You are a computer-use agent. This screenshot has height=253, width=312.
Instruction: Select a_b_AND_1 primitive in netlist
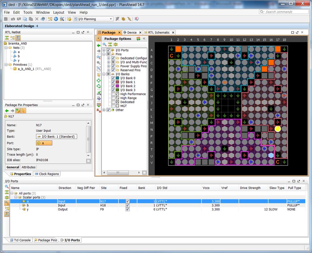pos(32,69)
